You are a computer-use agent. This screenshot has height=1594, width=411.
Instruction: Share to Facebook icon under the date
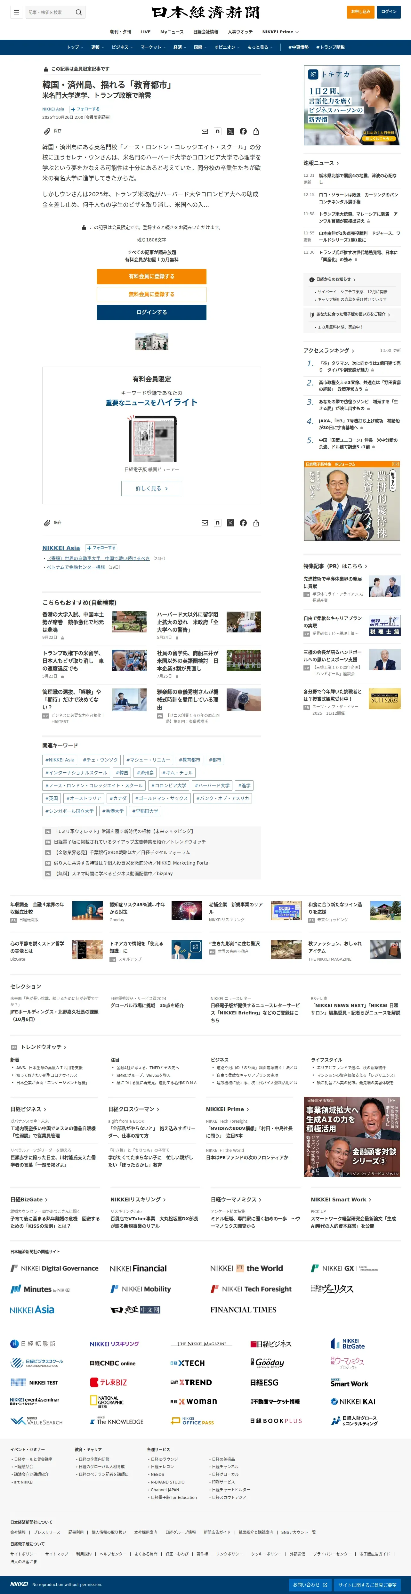(243, 131)
